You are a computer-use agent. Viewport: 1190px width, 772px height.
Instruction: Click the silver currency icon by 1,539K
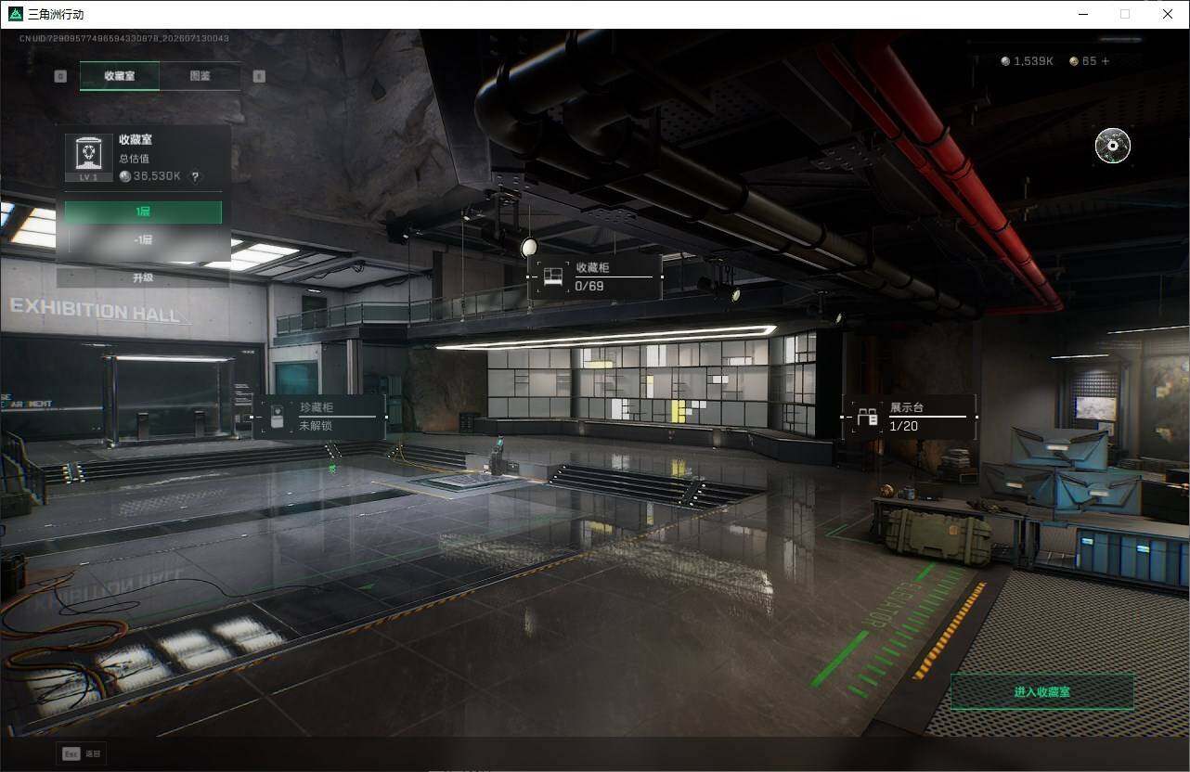coord(1005,61)
